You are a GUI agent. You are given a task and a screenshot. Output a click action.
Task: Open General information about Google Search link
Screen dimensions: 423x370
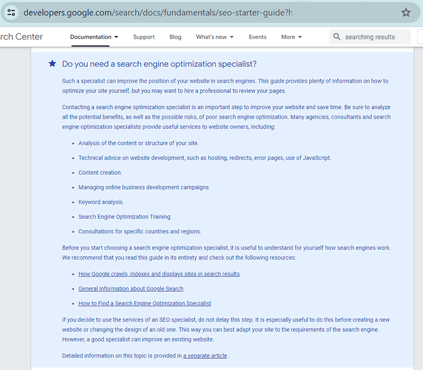(x=131, y=289)
